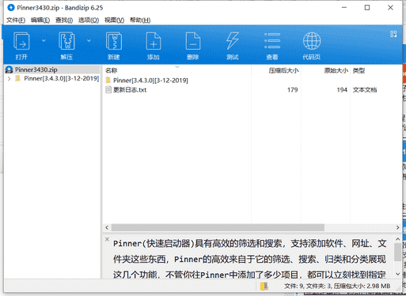The image size is (406, 296).
Task: Click comment panel scroll down arrow
Action: [x=398, y=274]
